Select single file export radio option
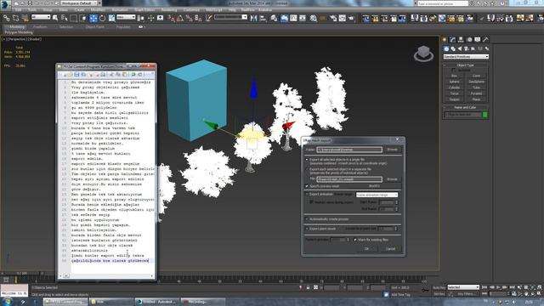This screenshot has height=306, width=544. pos(307,160)
